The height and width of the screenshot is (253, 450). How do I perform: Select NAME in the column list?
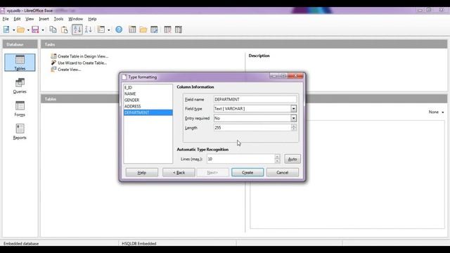[x=148, y=93]
